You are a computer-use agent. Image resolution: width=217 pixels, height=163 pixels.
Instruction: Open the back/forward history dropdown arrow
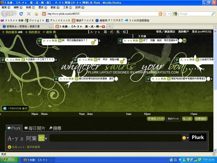click(15, 14)
